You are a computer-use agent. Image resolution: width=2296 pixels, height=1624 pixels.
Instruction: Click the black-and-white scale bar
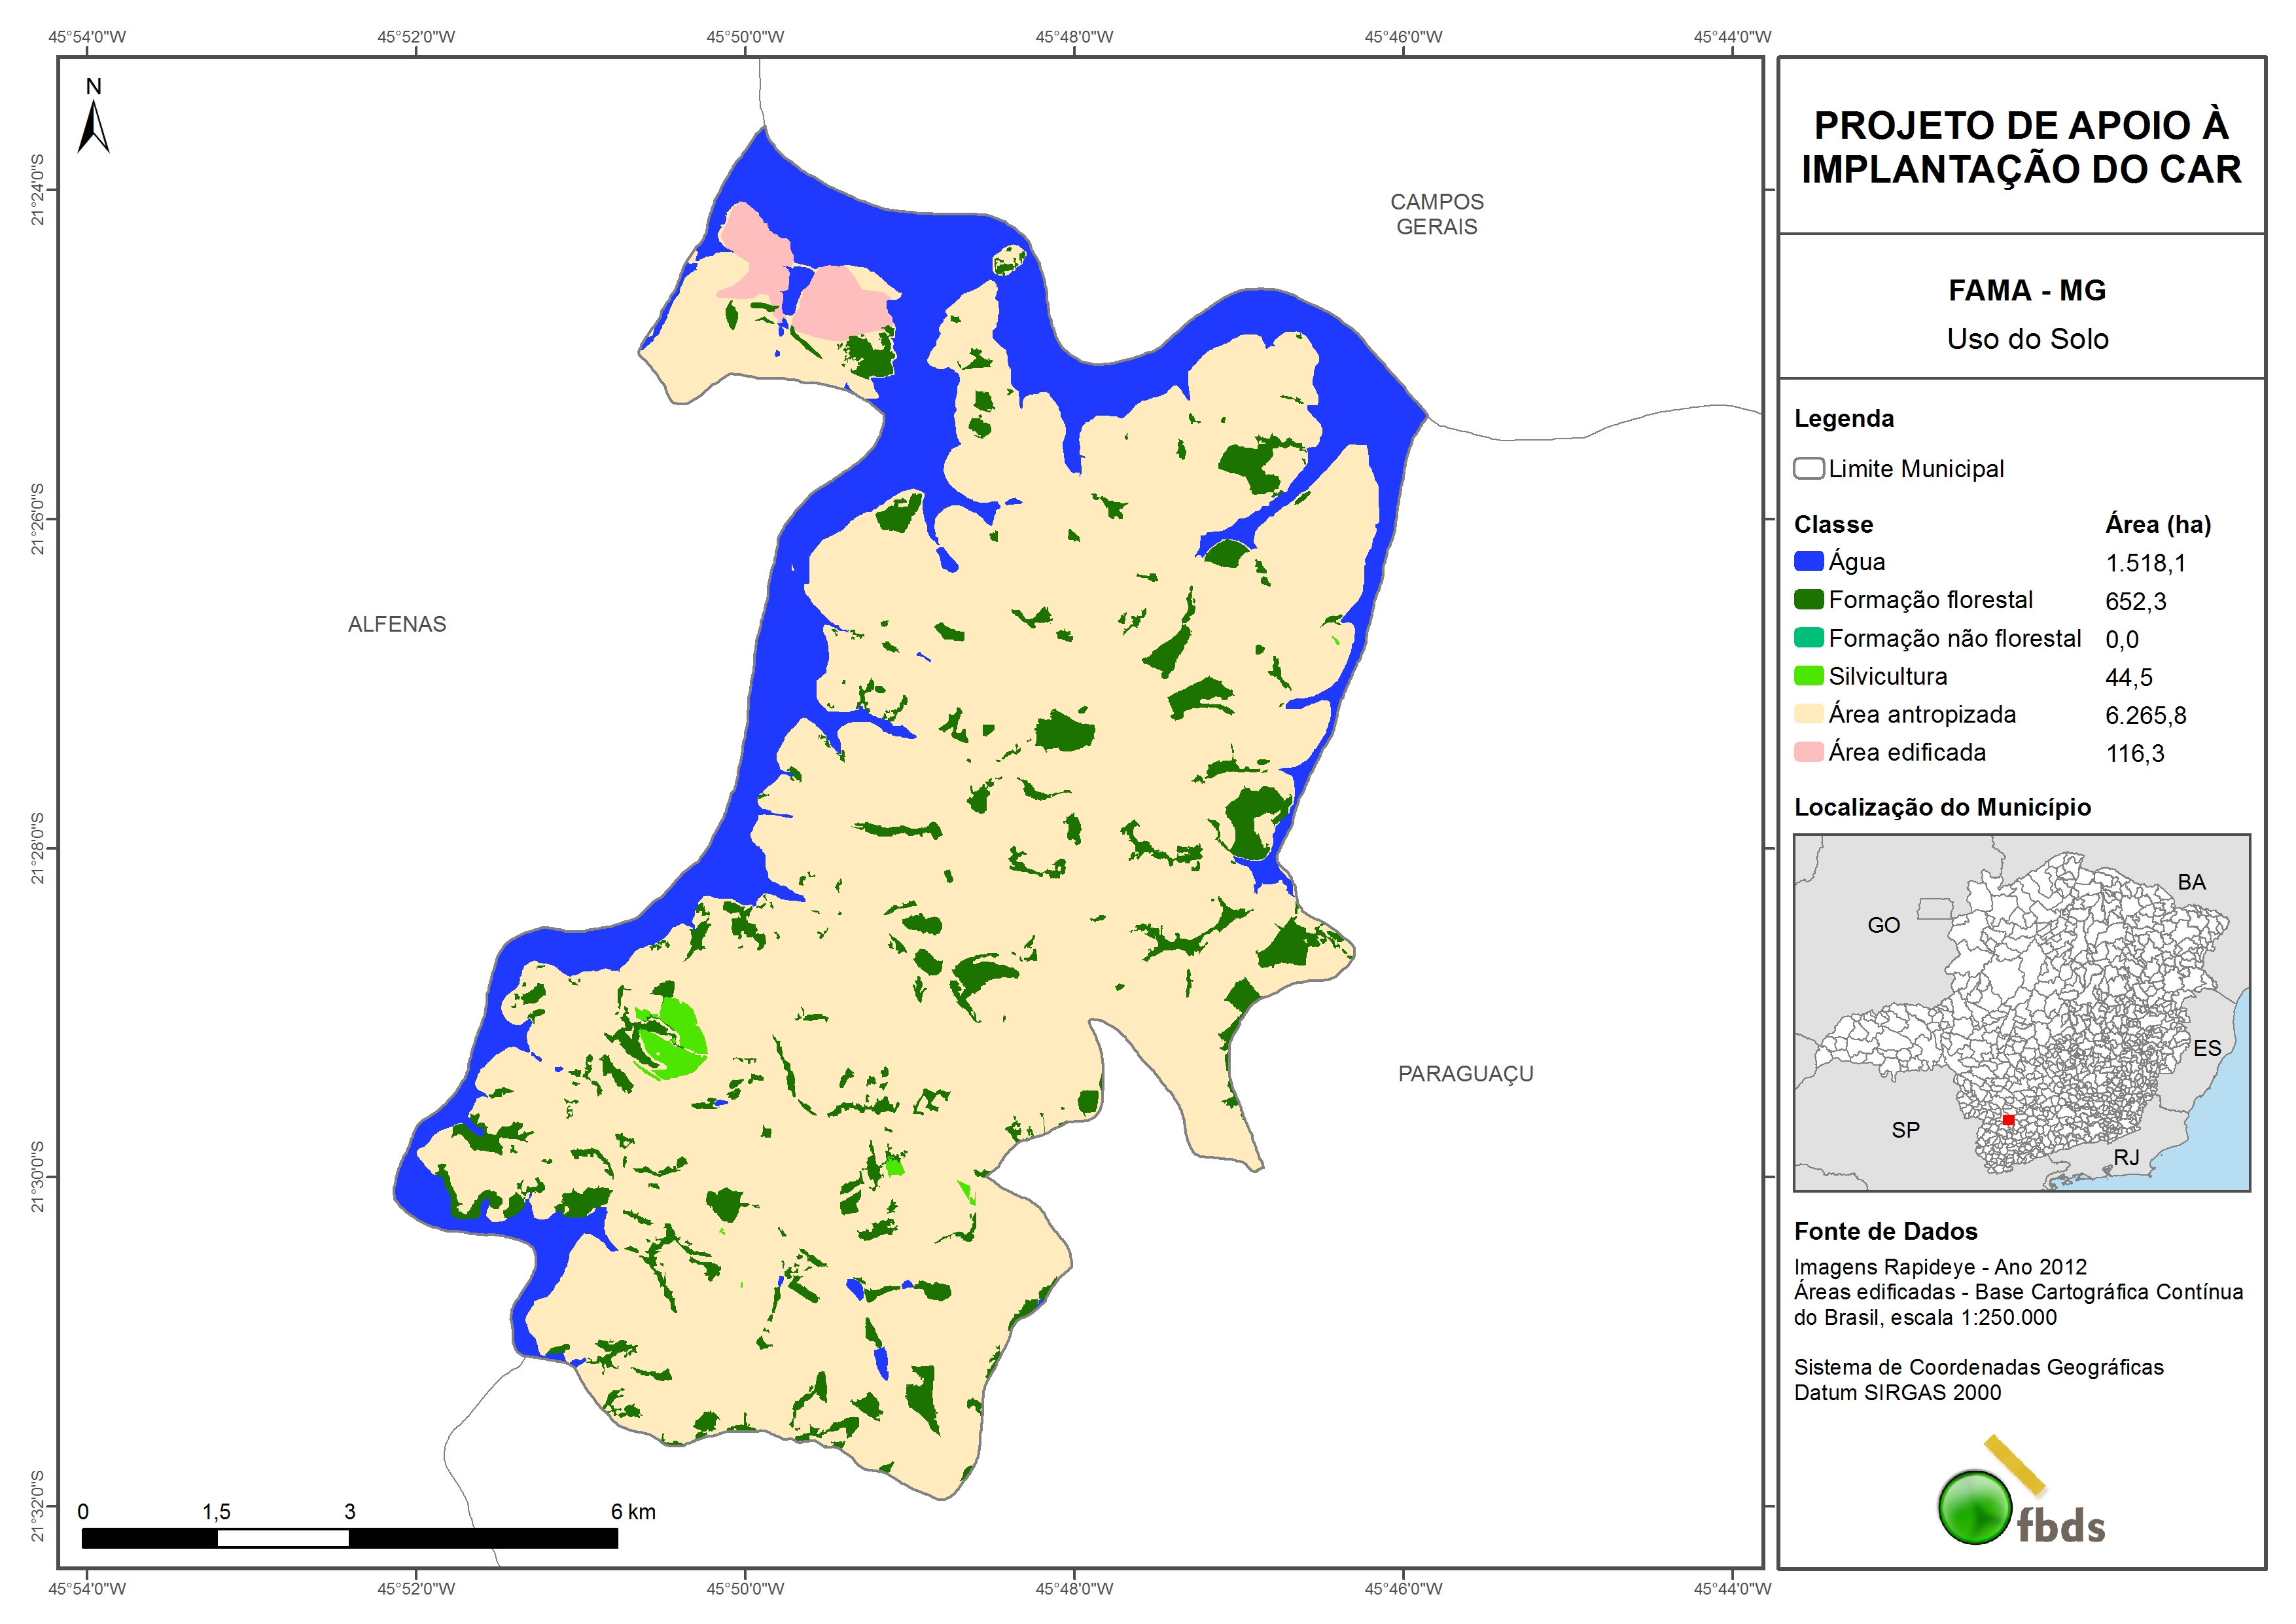point(349,1538)
